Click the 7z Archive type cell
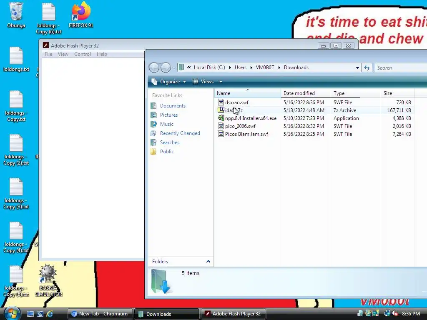 pos(345,110)
